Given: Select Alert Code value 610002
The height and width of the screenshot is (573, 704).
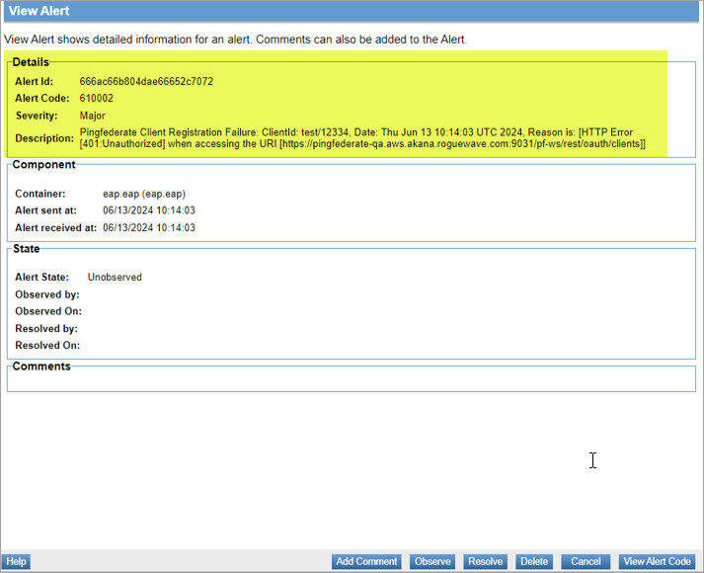Looking at the screenshot, I should [97, 98].
